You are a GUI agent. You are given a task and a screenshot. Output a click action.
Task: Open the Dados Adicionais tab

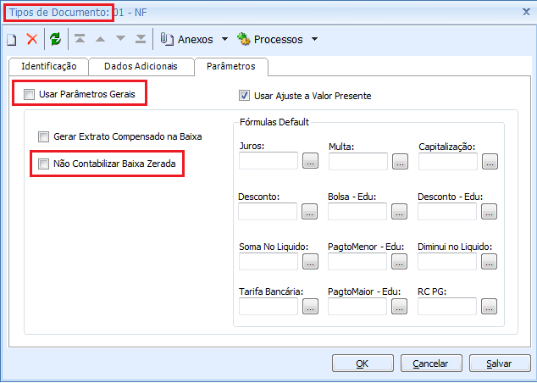(x=141, y=66)
